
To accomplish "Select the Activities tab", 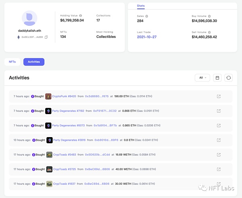I will [x=34, y=62].
